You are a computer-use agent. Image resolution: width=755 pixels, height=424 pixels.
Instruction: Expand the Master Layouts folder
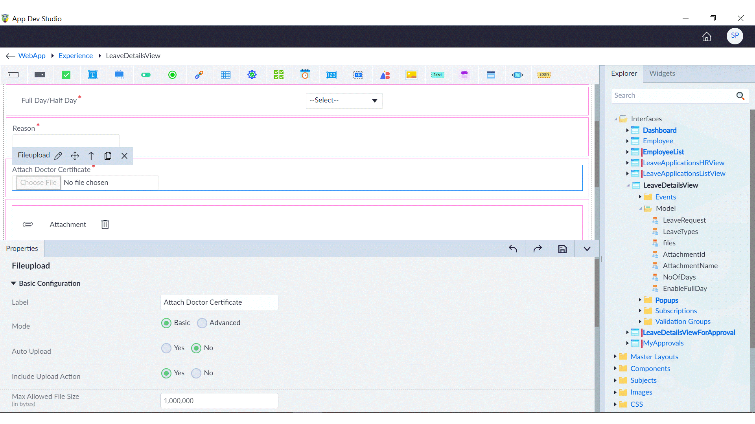615,356
